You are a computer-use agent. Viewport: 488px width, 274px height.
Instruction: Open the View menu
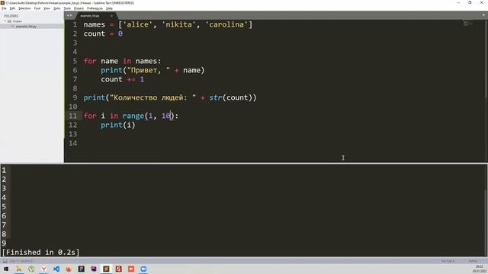47,8
